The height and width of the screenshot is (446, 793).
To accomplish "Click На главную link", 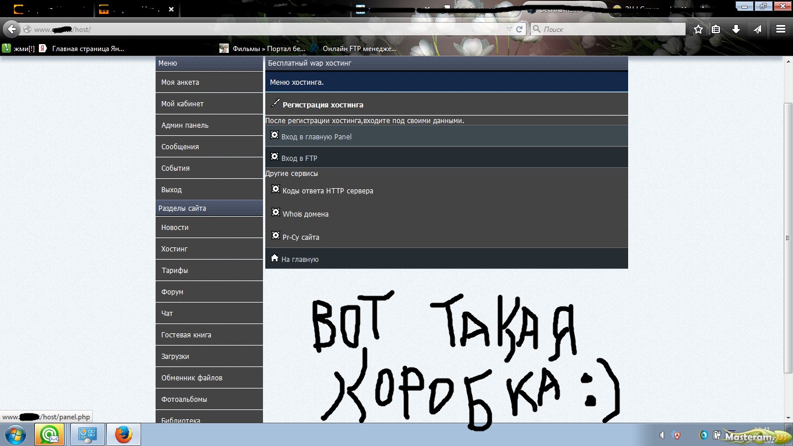I will [x=300, y=260].
